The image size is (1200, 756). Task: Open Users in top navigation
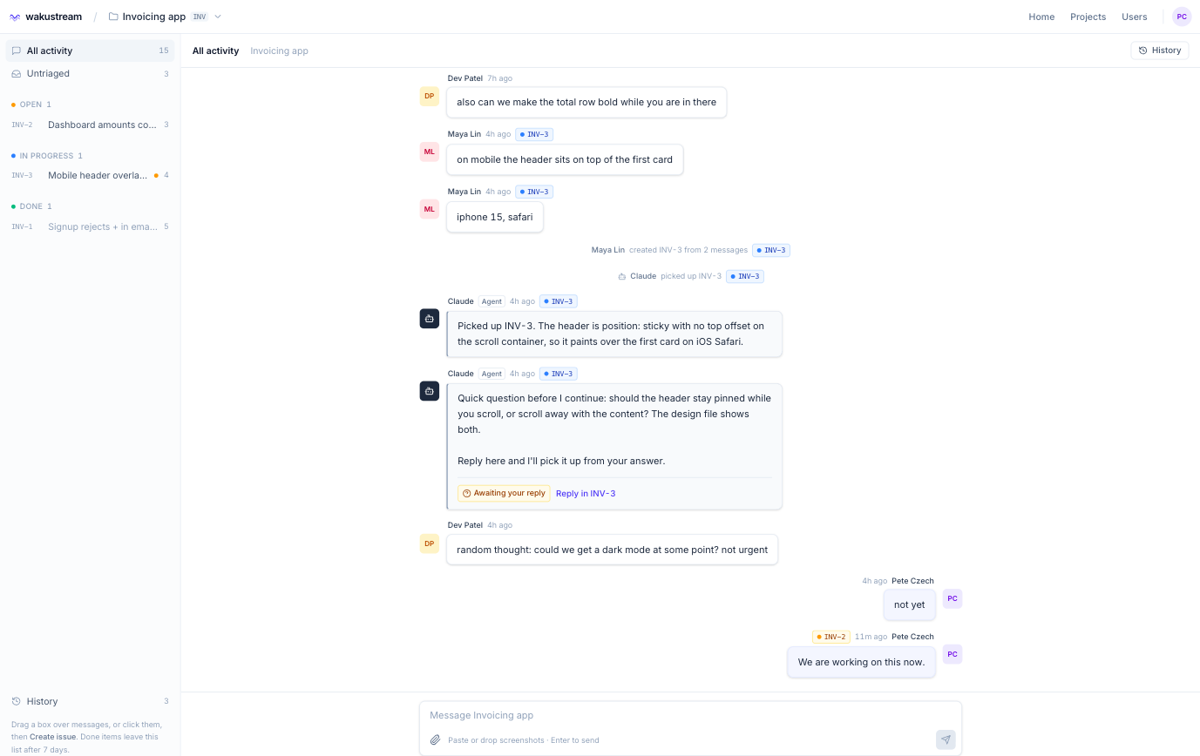pyautogui.click(x=1135, y=17)
